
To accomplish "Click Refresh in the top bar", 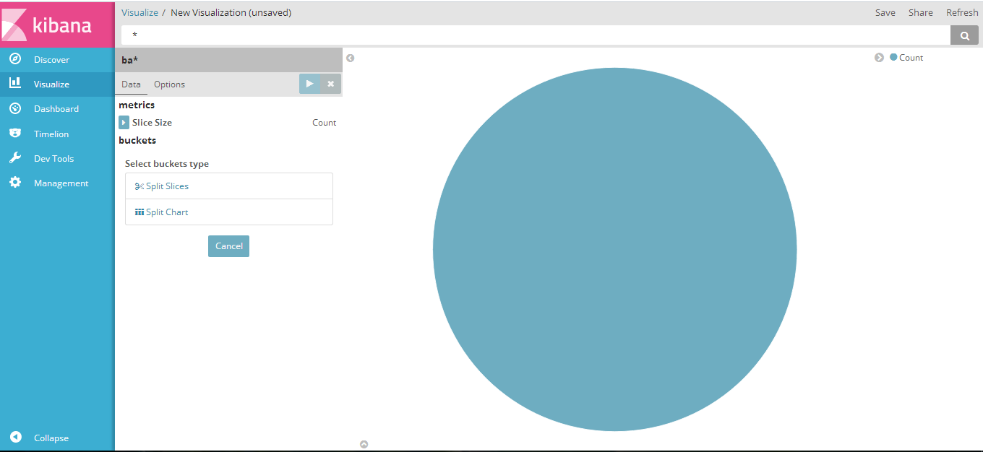I will 962,12.
